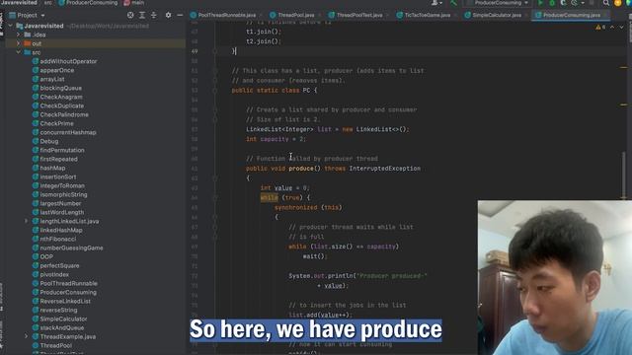The image size is (632, 355).
Task: Click the src folder icon in tree
Action: (x=28, y=52)
